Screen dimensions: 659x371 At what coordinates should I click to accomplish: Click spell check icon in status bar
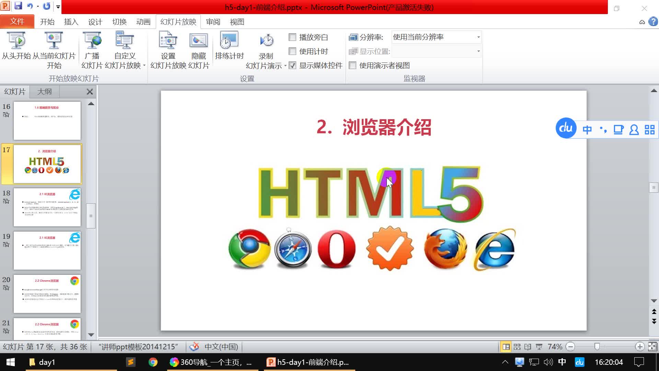click(194, 347)
